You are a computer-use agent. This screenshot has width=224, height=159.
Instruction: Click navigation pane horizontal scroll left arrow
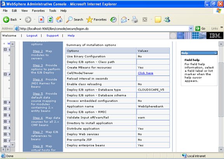pyautogui.click(x=3, y=149)
